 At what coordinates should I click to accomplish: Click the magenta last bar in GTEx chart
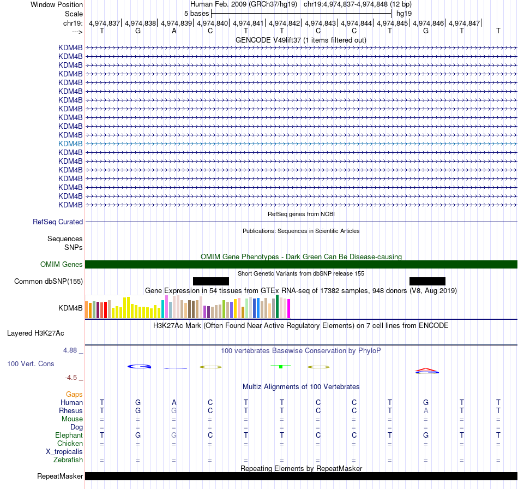click(289, 309)
